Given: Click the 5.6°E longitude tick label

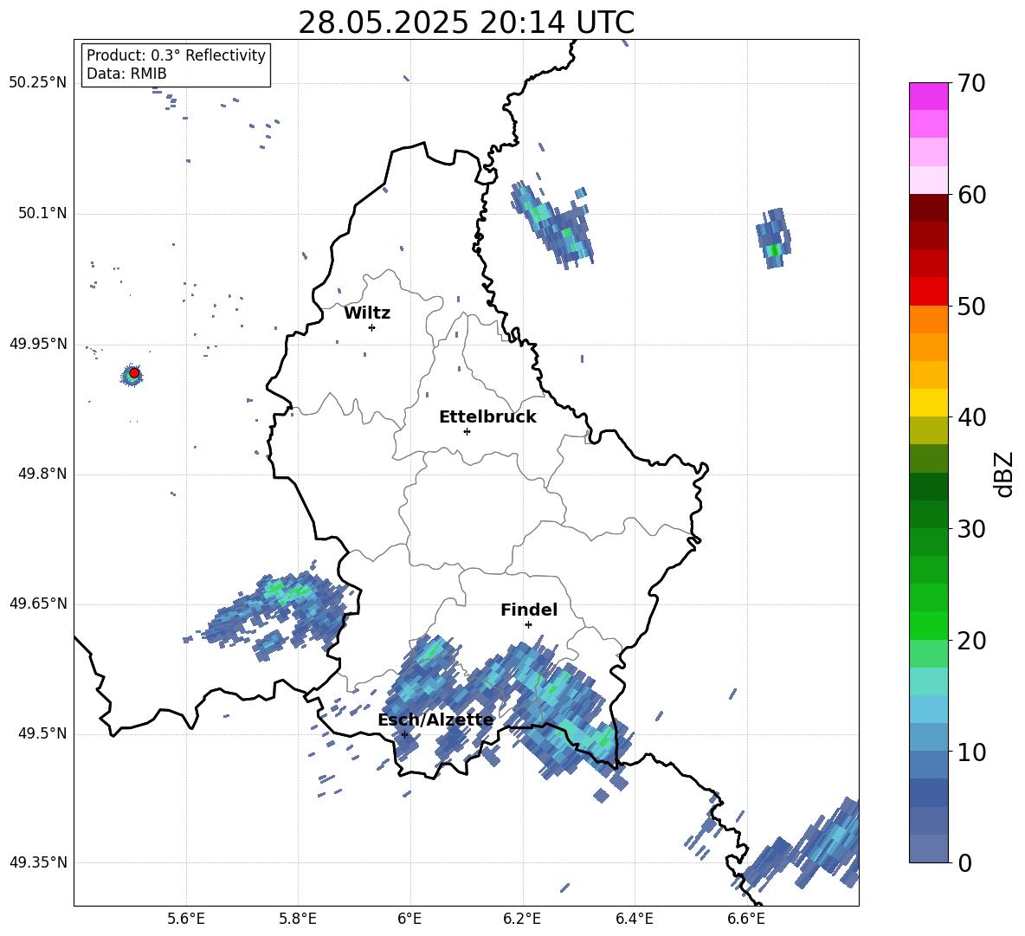Looking at the screenshot, I should (186, 919).
